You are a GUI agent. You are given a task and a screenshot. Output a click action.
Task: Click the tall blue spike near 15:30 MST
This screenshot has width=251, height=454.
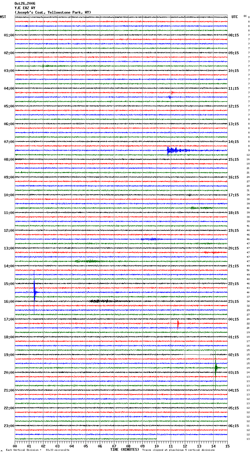35,292
